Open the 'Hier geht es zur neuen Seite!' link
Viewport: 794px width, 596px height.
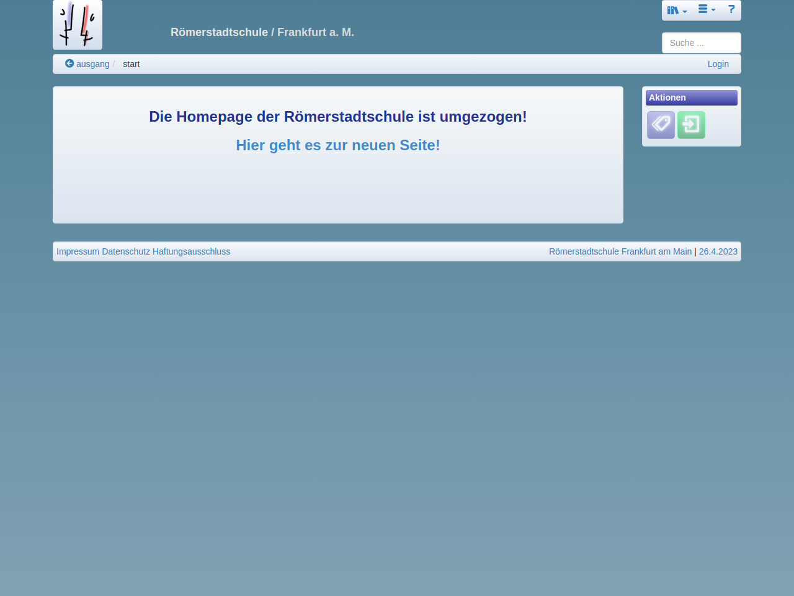click(x=338, y=145)
